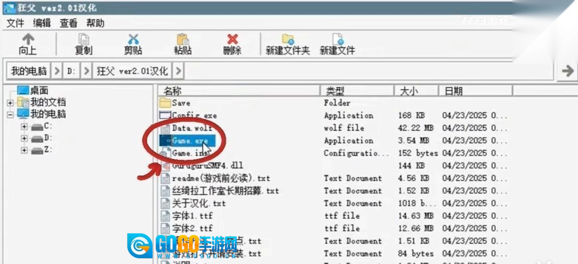Expand the D: drive tree node
The image size is (578, 264).
24,139
